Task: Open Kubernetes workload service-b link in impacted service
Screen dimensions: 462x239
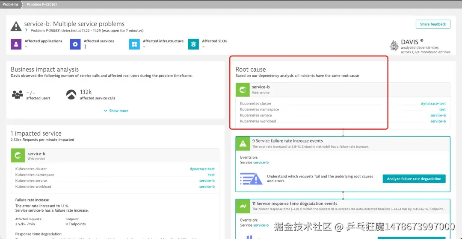Action: pos(207,187)
